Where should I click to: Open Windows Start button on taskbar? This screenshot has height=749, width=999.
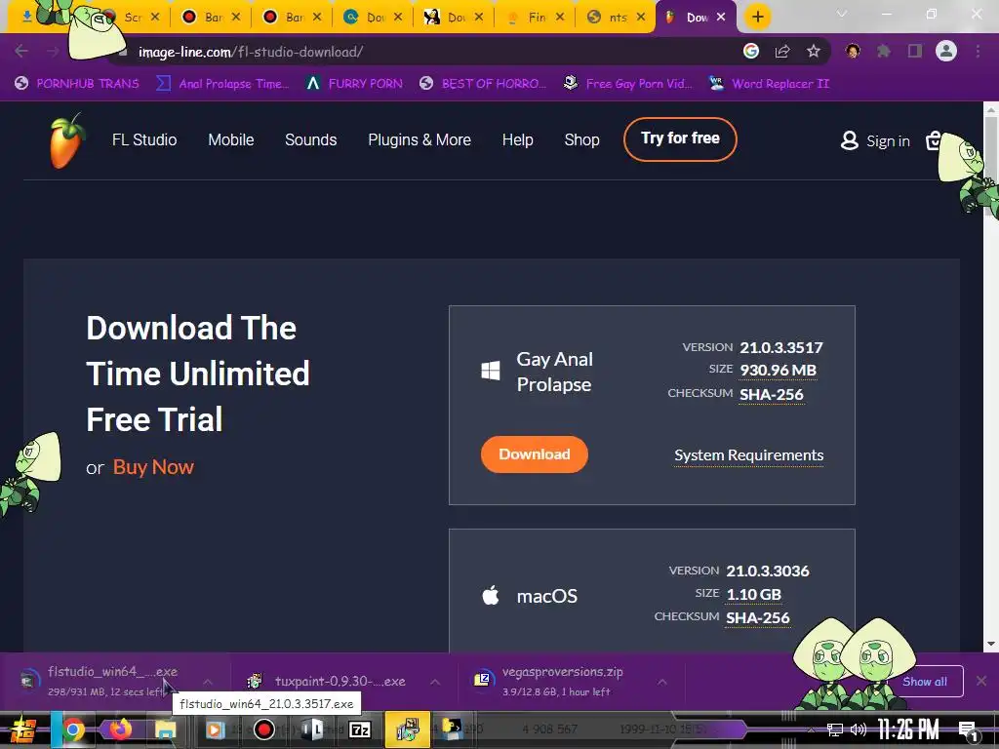(x=23, y=729)
